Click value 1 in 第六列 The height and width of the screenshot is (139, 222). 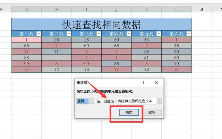(x=177, y=40)
